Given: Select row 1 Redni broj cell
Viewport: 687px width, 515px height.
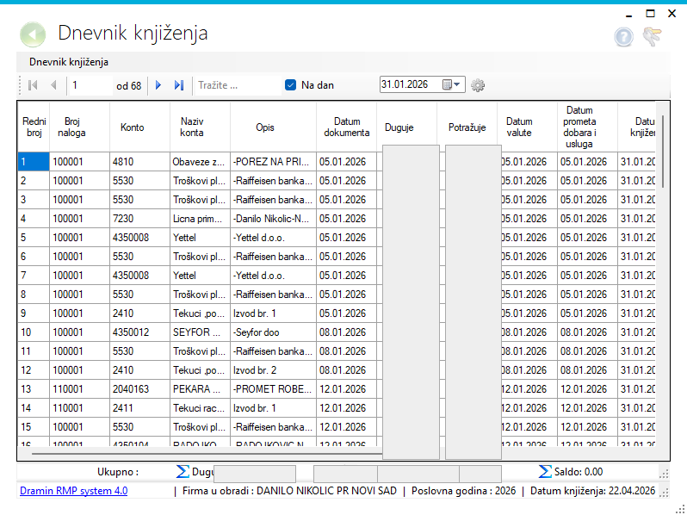Looking at the screenshot, I should (34, 162).
